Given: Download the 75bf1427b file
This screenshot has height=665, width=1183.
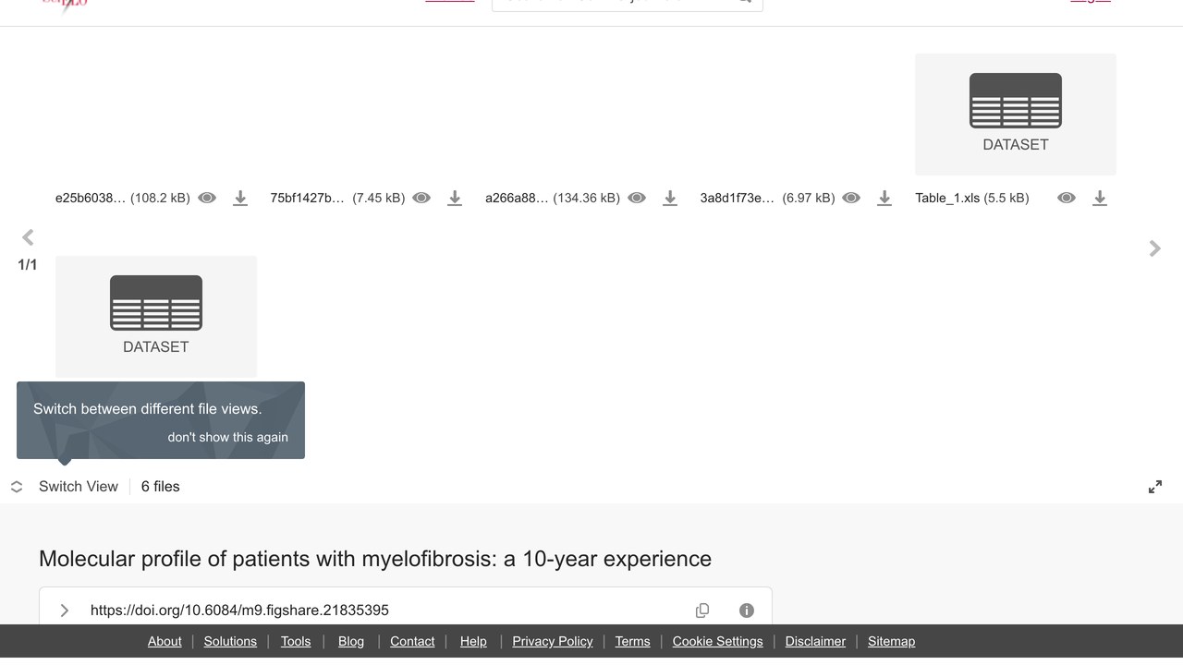Looking at the screenshot, I should pyautogui.click(x=455, y=198).
